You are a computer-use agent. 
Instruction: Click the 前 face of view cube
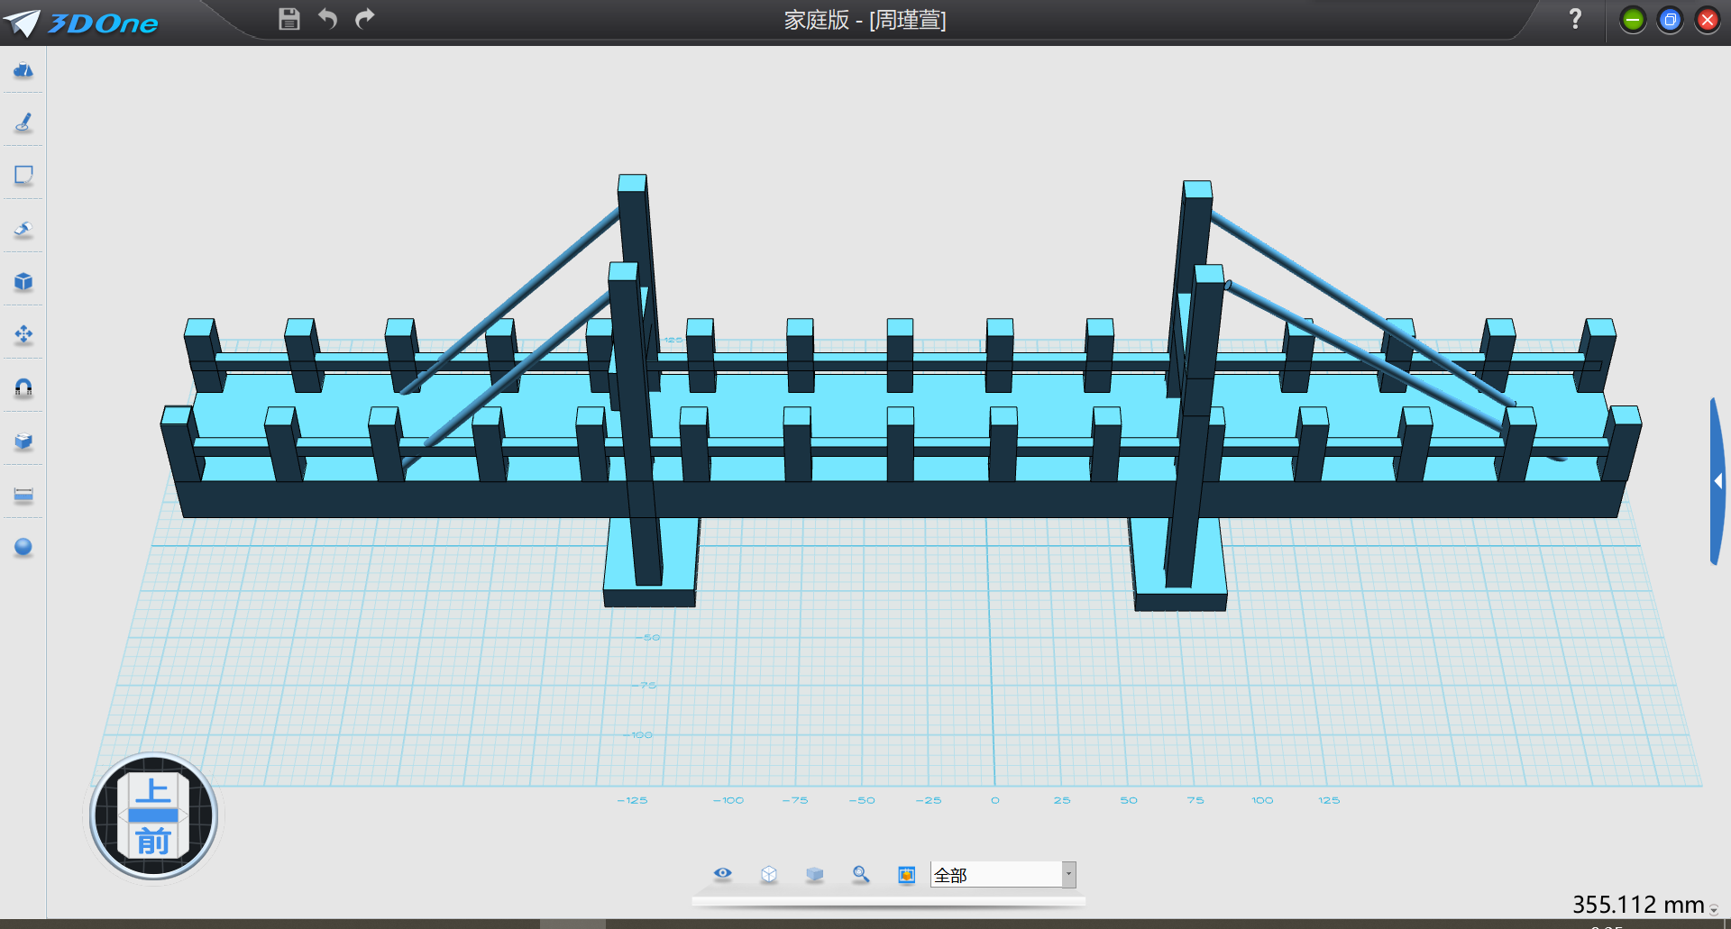(x=153, y=841)
